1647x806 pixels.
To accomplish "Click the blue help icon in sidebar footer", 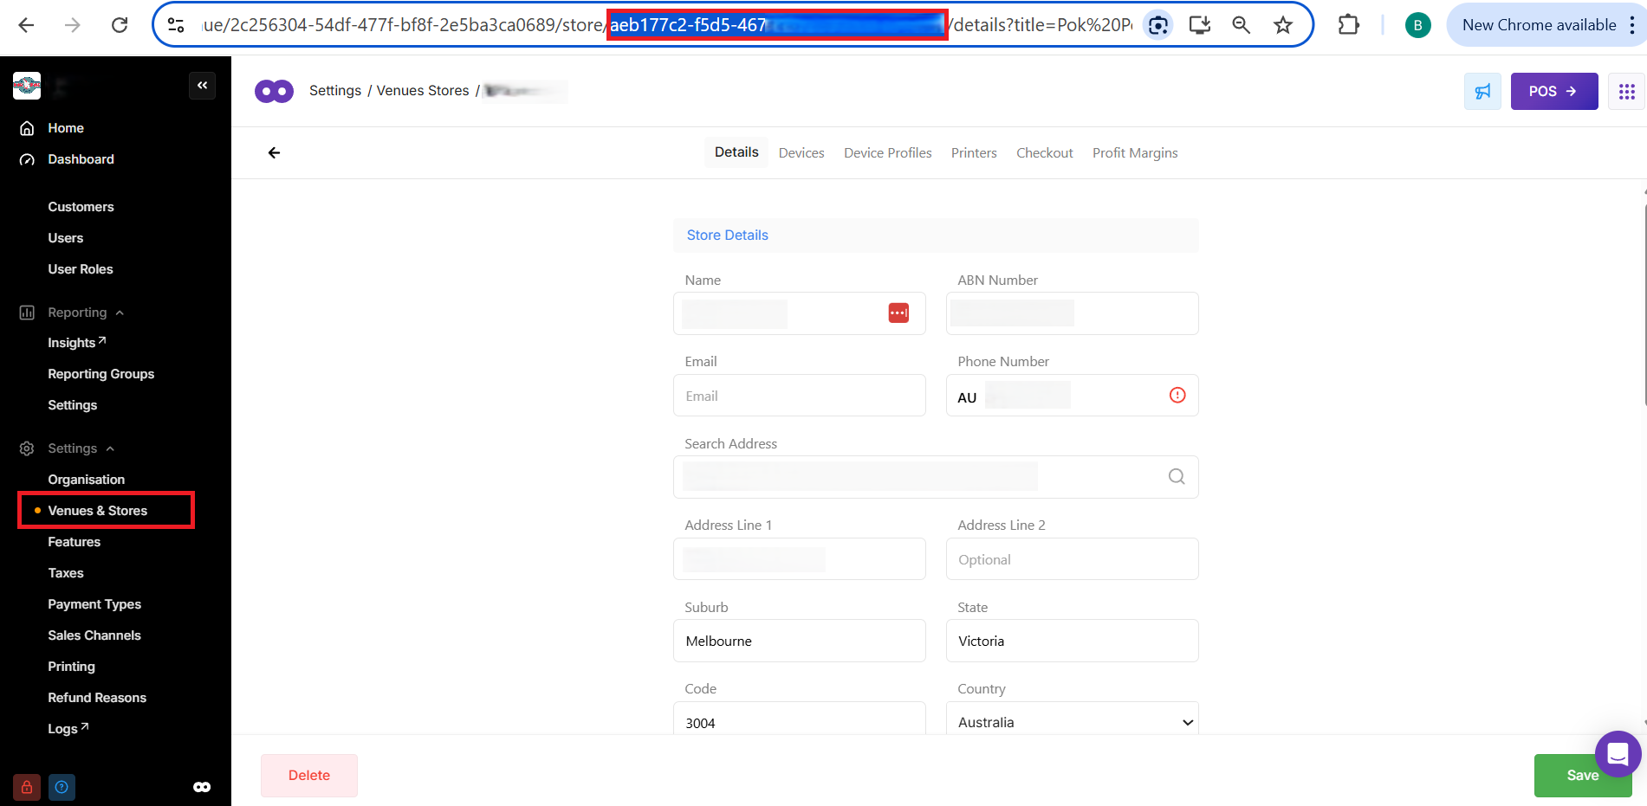I will click(62, 787).
